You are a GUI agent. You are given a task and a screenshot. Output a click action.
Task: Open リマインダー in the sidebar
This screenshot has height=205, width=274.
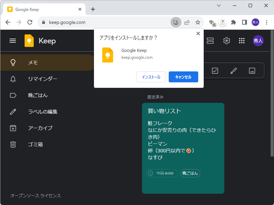coord(47,79)
